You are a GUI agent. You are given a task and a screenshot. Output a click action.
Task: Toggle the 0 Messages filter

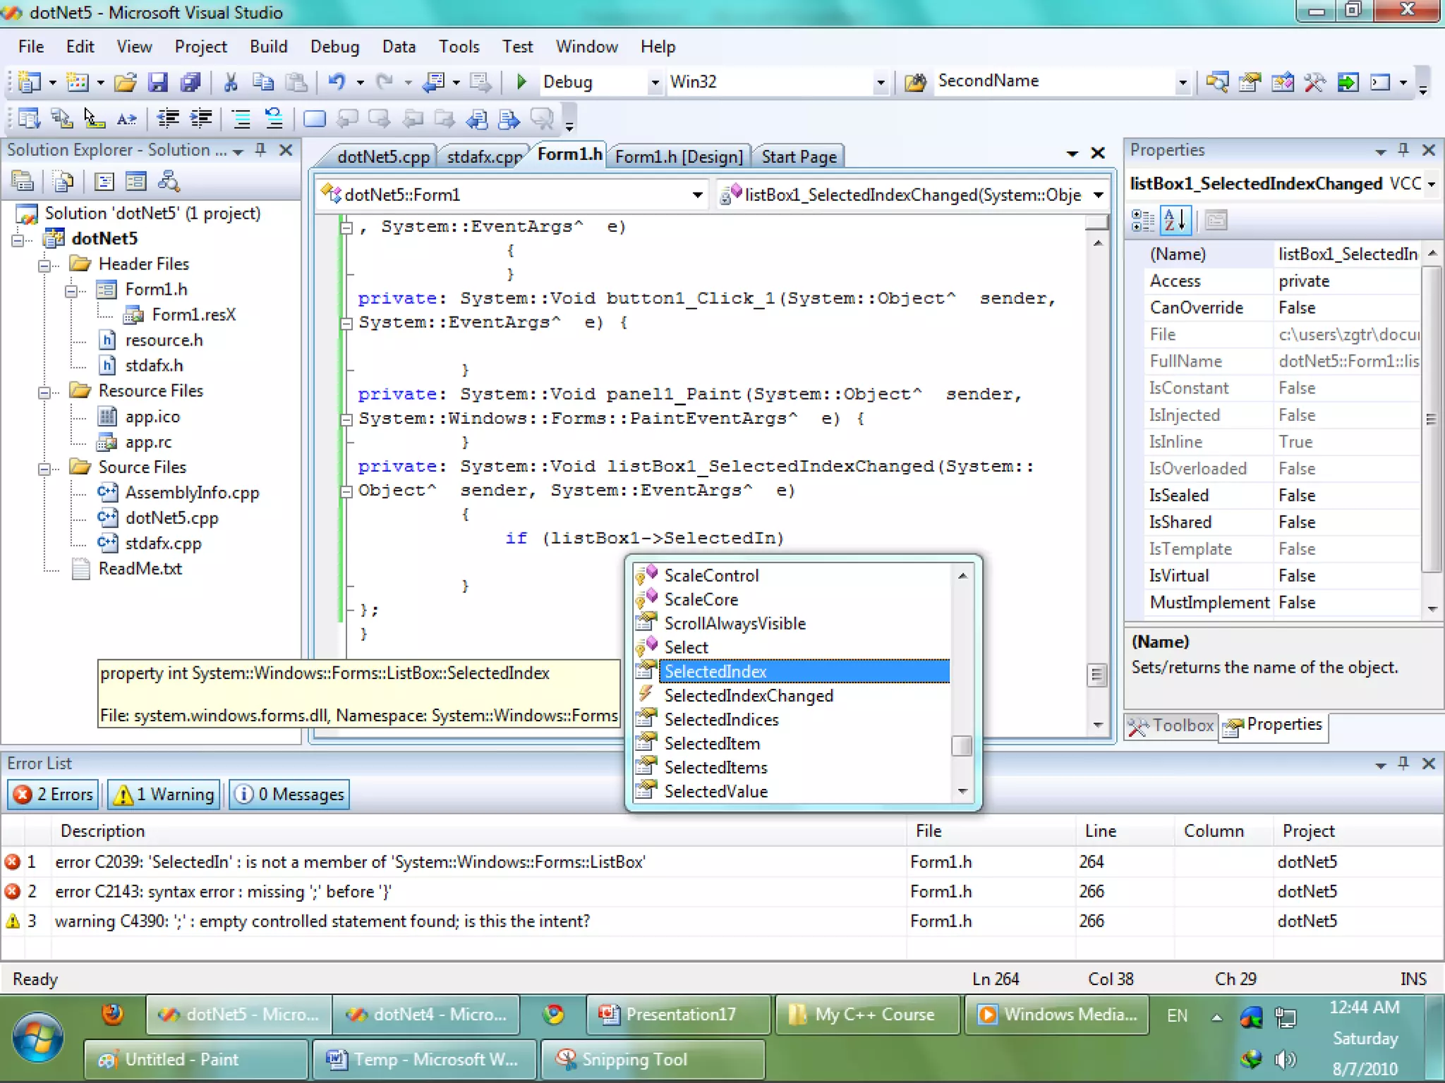pos(289,795)
